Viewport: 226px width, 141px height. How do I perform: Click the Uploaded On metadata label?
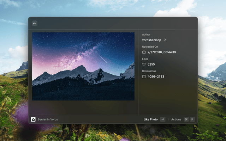point(150,47)
